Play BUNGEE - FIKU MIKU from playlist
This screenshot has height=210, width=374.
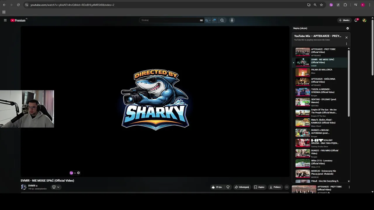click(x=321, y=153)
